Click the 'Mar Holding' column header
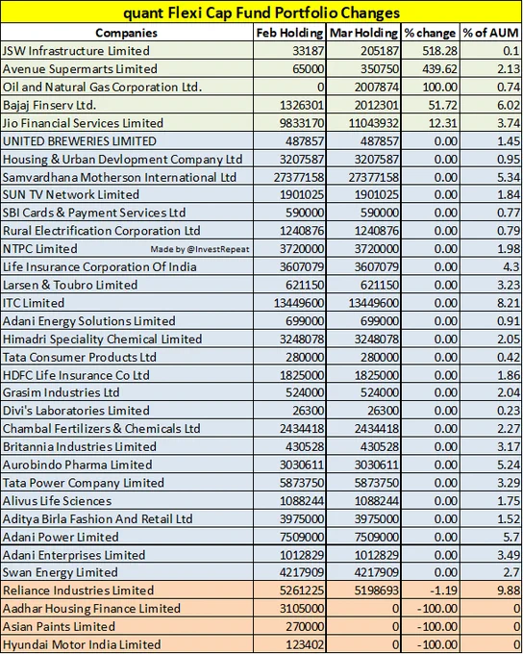The image size is (523, 654). click(363, 33)
